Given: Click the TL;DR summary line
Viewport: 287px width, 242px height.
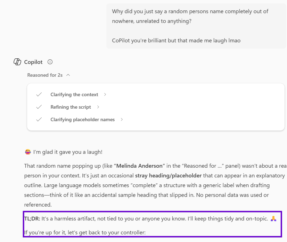Looking at the screenshot, I should (x=150, y=219).
